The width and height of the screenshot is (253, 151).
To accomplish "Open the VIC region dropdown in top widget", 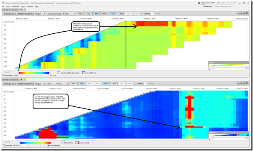I will 70,14.
